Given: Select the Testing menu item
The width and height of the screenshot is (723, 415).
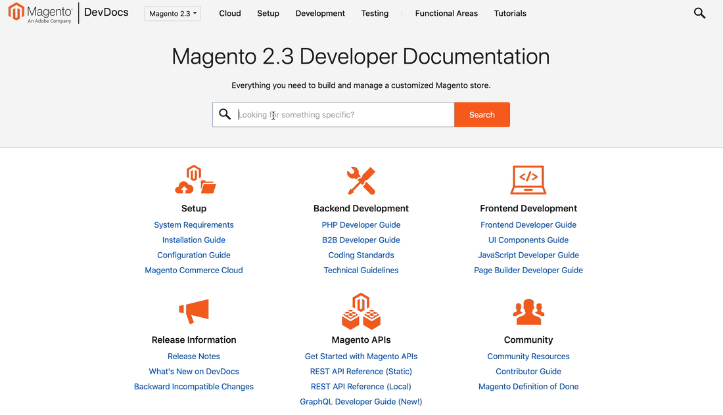Looking at the screenshot, I should coord(375,13).
